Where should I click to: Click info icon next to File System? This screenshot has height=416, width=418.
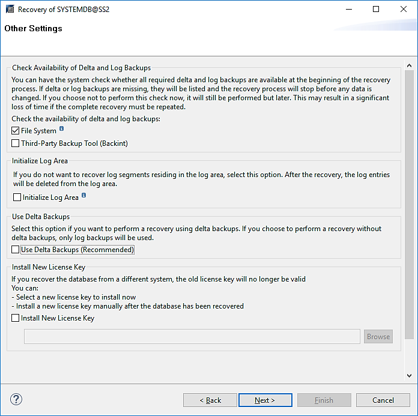tap(62, 129)
